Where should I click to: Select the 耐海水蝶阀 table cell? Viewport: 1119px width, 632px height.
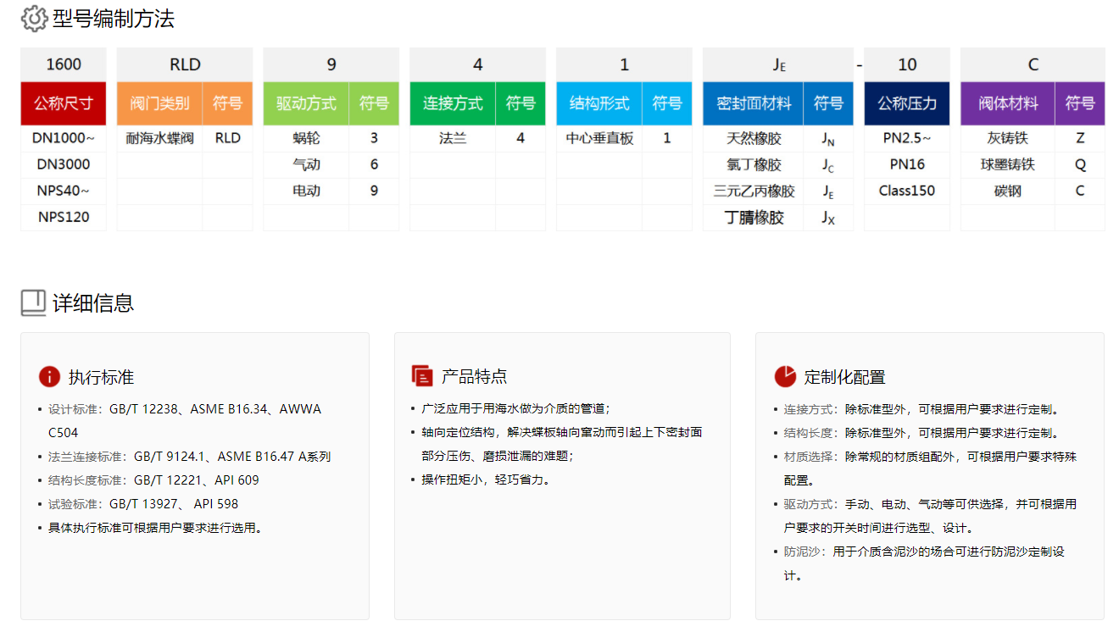[159, 138]
